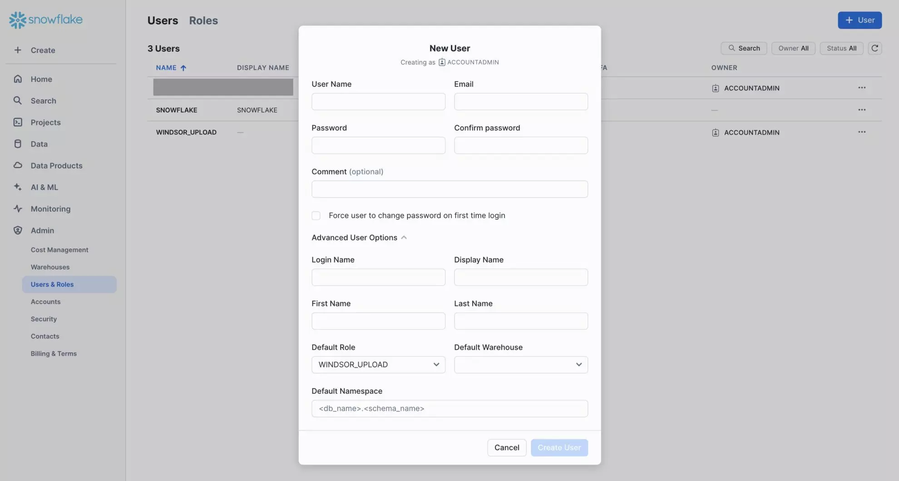Click the blue + User button
This screenshot has height=481, width=899.
(860, 20)
